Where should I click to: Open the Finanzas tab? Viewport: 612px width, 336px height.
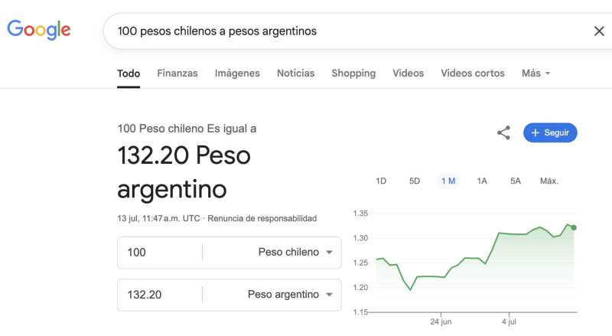tap(177, 73)
